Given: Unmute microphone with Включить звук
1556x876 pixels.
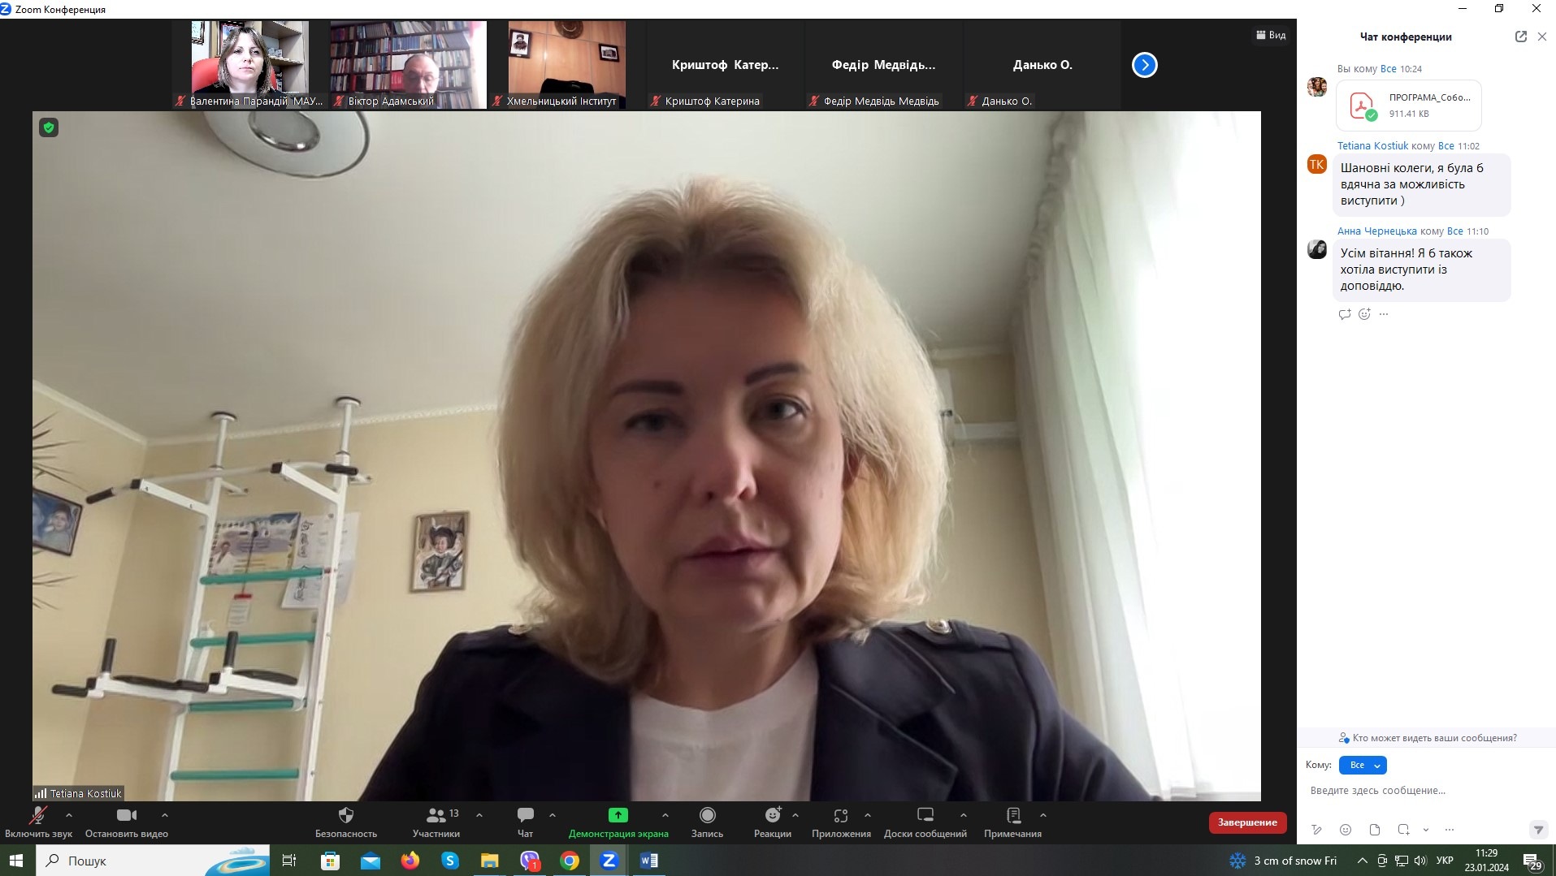Looking at the screenshot, I should (38, 816).
